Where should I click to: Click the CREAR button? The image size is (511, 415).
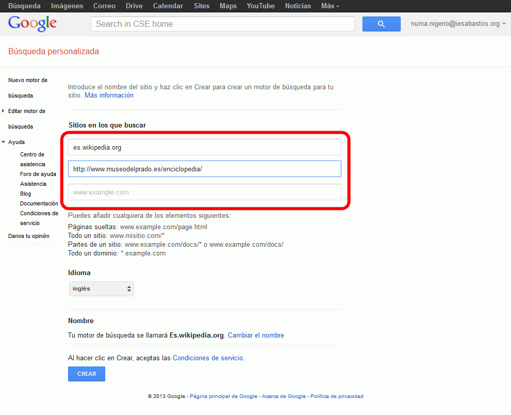point(87,374)
